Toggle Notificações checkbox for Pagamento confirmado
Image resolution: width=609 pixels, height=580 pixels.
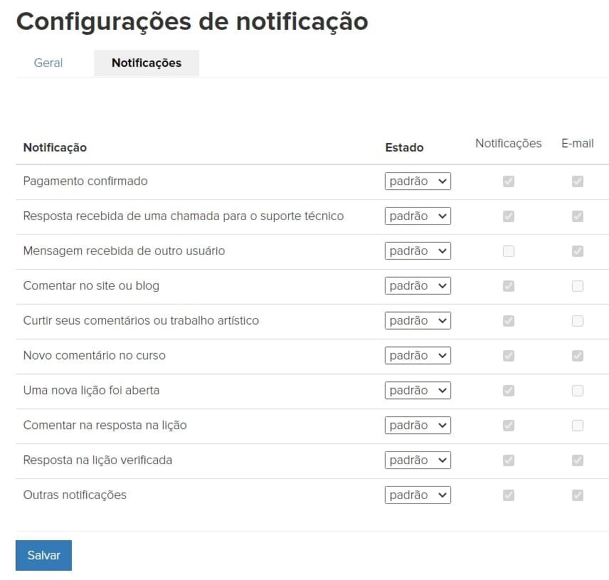(509, 181)
